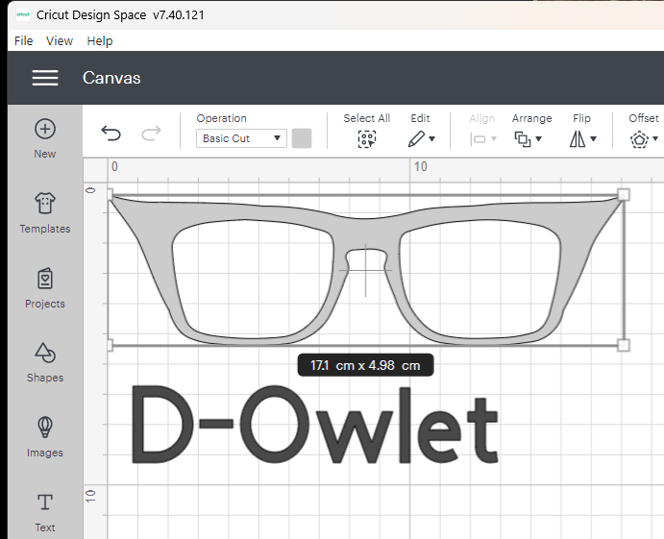Open the Offset tool
Viewport: 664px width, 539px height.
click(x=643, y=138)
